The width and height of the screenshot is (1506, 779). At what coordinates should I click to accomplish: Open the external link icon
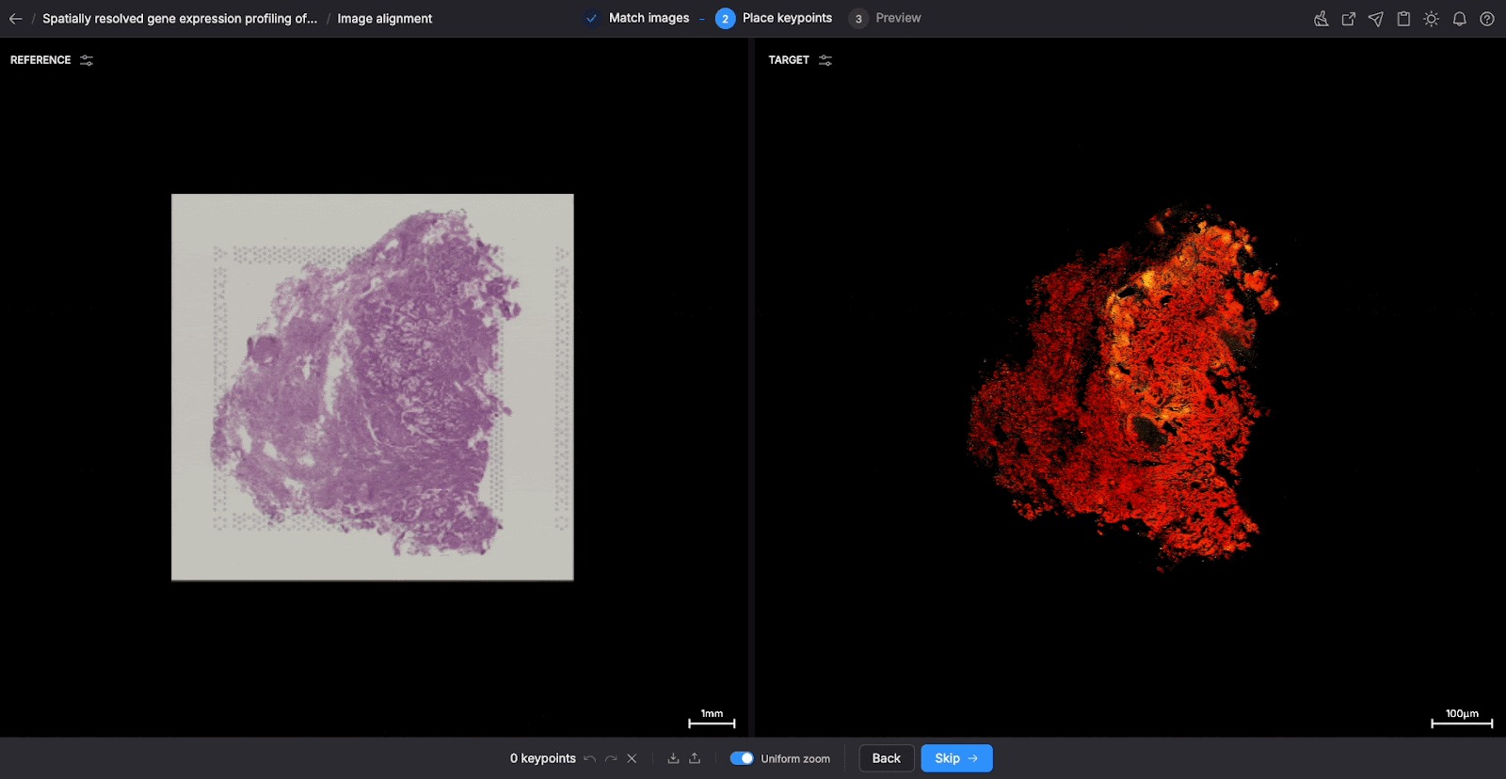click(x=1349, y=19)
